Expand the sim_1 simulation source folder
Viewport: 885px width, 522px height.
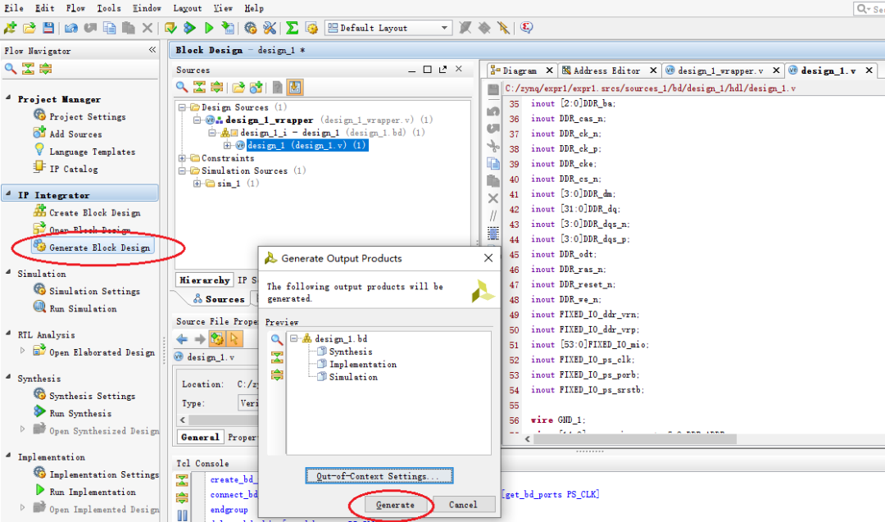click(x=195, y=183)
